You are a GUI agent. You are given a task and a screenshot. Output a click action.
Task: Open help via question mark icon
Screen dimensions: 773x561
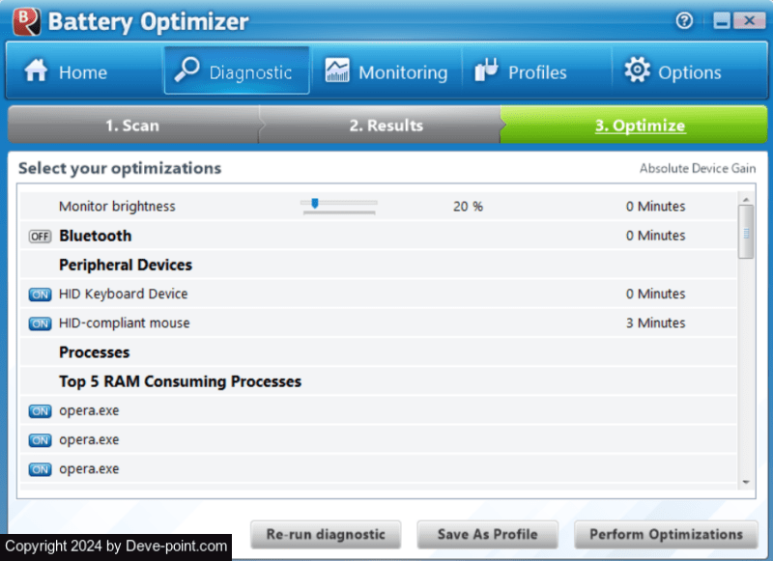click(684, 20)
